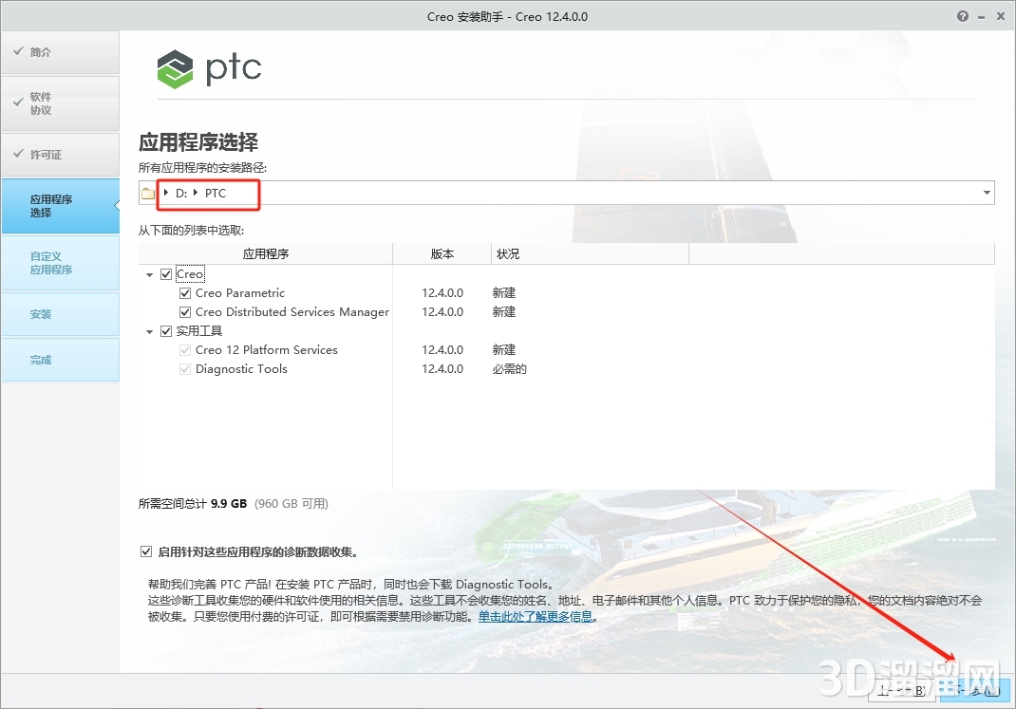Click the PTC logo
This screenshot has height=709, width=1016.
(x=209, y=68)
